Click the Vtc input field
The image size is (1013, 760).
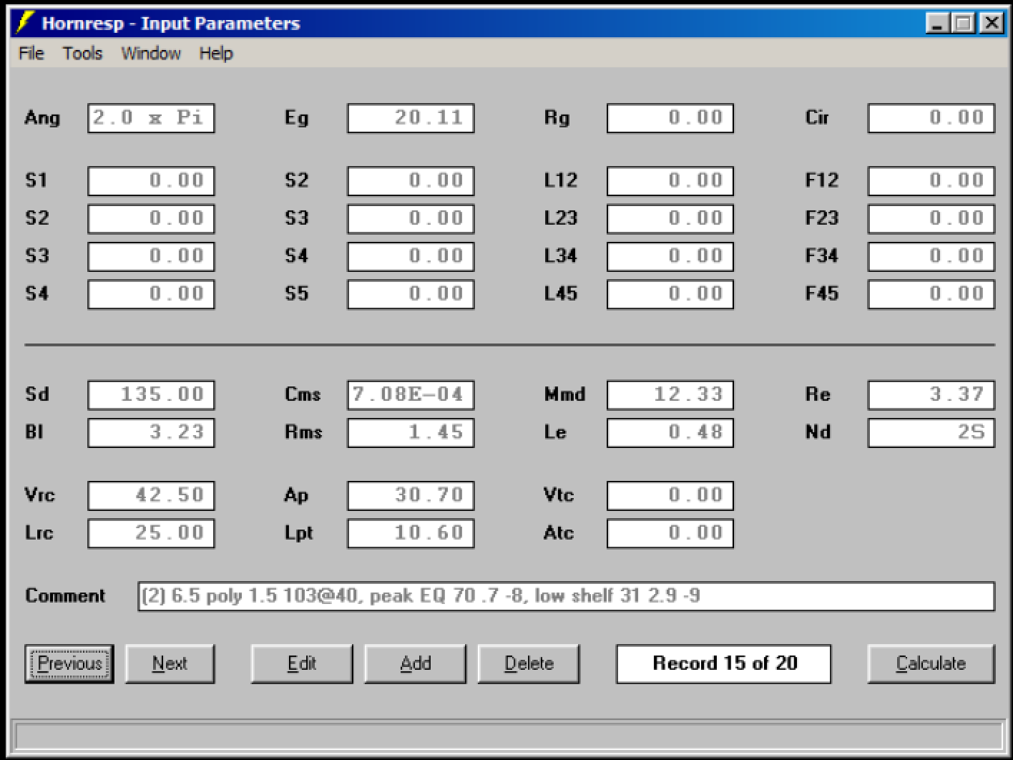click(670, 495)
